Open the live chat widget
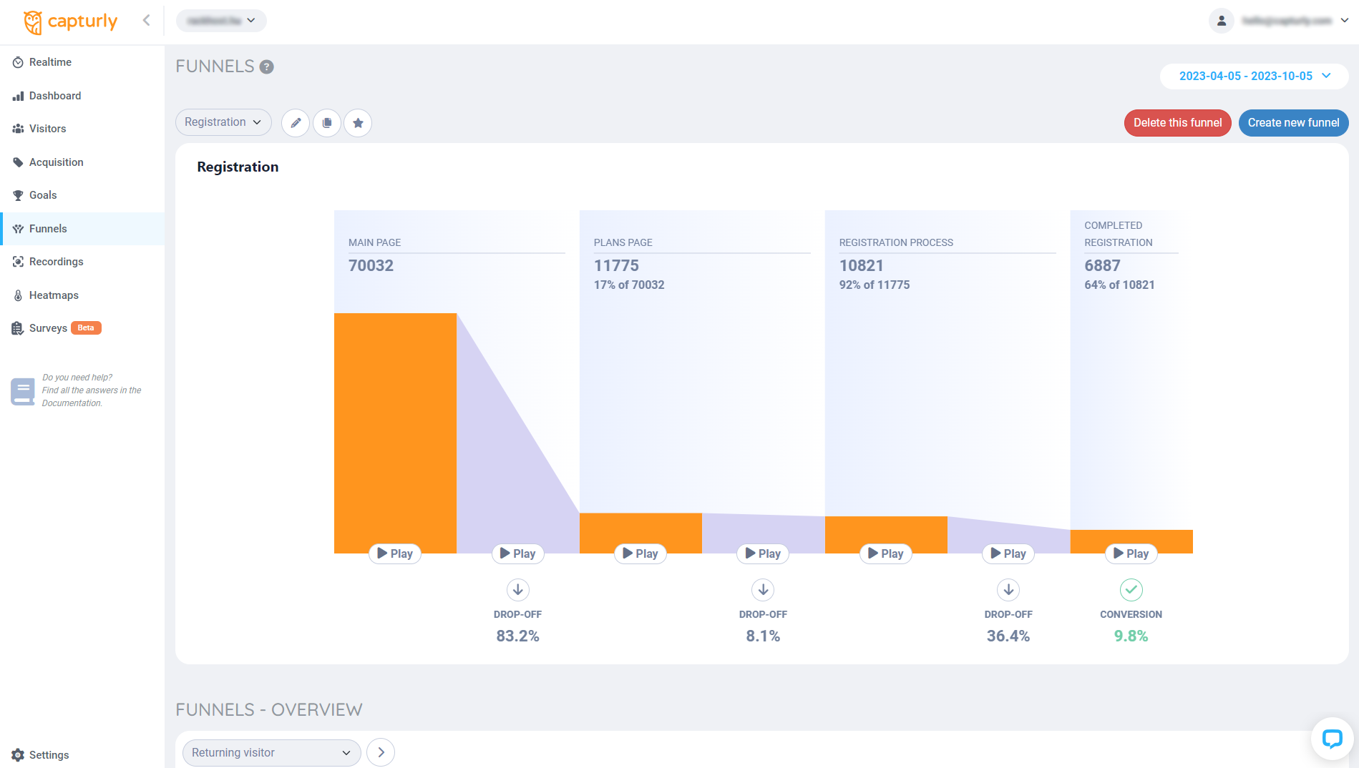The image size is (1359, 768). click(x=1332, y=738)
